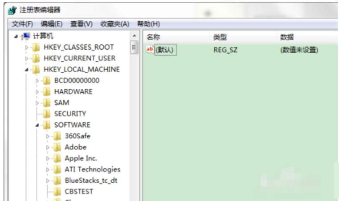Click the Adobe key folder icon
The width and height of the screenshot is (339, 201).
point(57,147)
